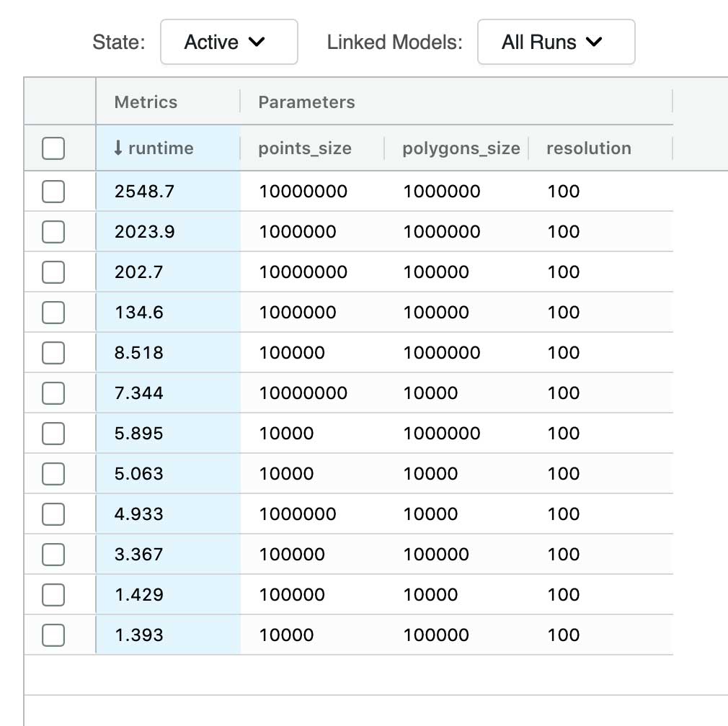
Task: Sort by the points_size column header
Action: (x=305, y=148)
